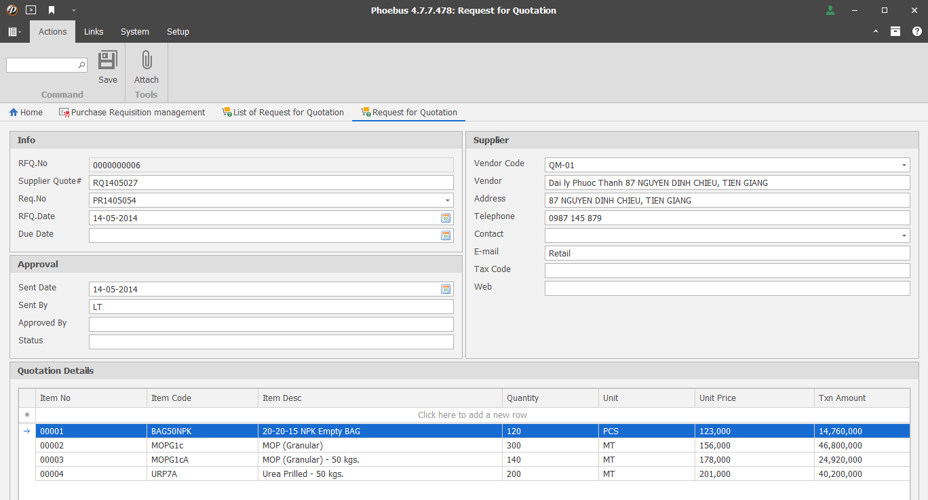This screenshot has height=500, width=928.
Task: Click the RFQ.No field 0000000006
Action: (x=271, y=165)
